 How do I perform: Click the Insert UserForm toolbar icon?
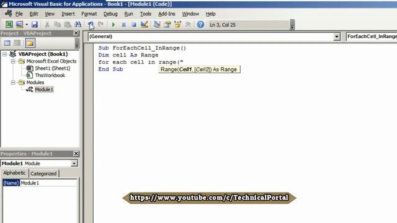point(19,25)
